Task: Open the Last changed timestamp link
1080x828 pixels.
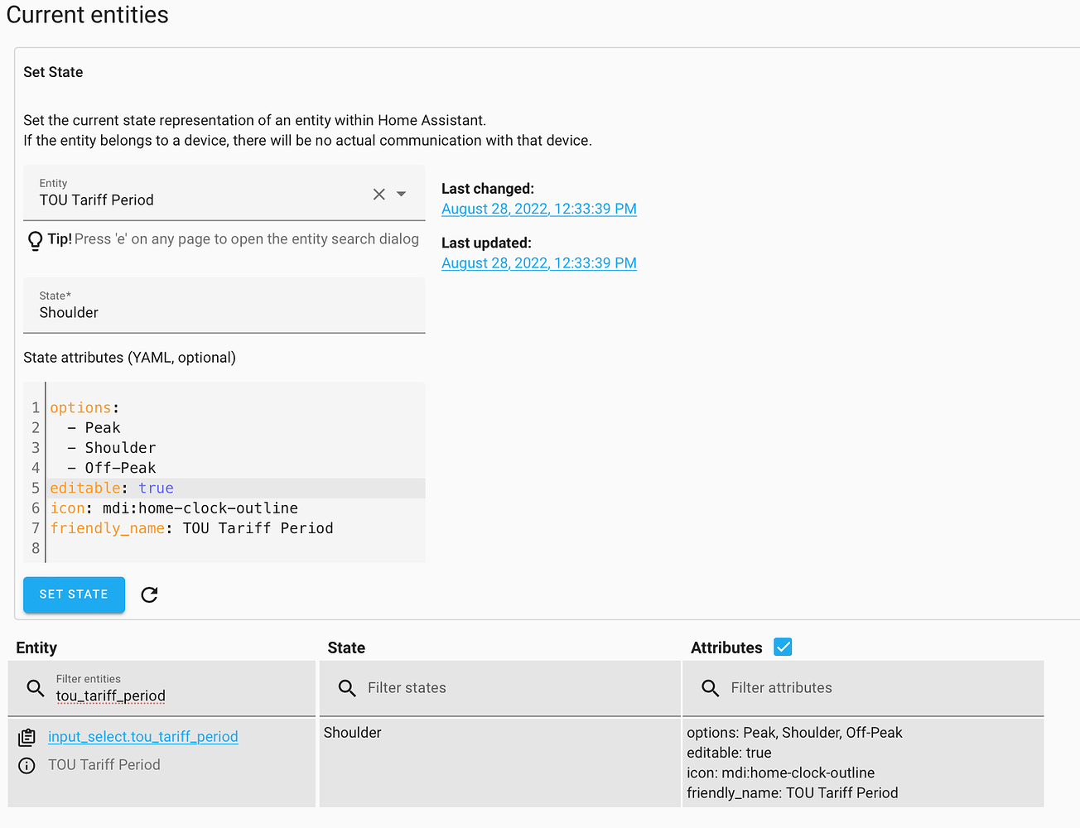Action: point(538,209)
